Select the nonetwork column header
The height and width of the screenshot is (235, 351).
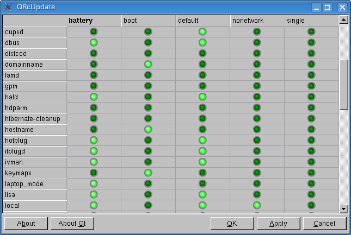coord(257,21)
